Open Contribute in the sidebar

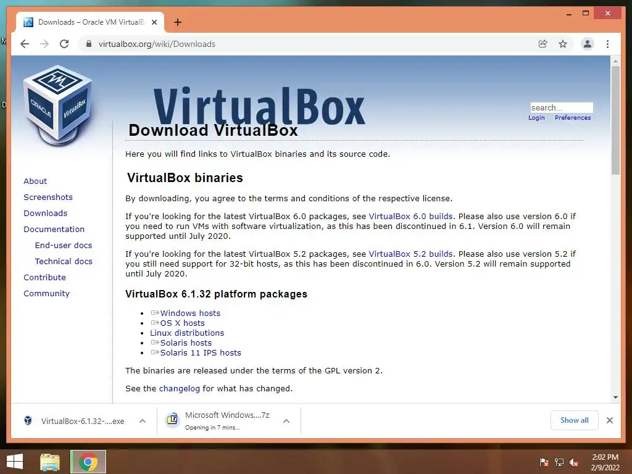44,277
